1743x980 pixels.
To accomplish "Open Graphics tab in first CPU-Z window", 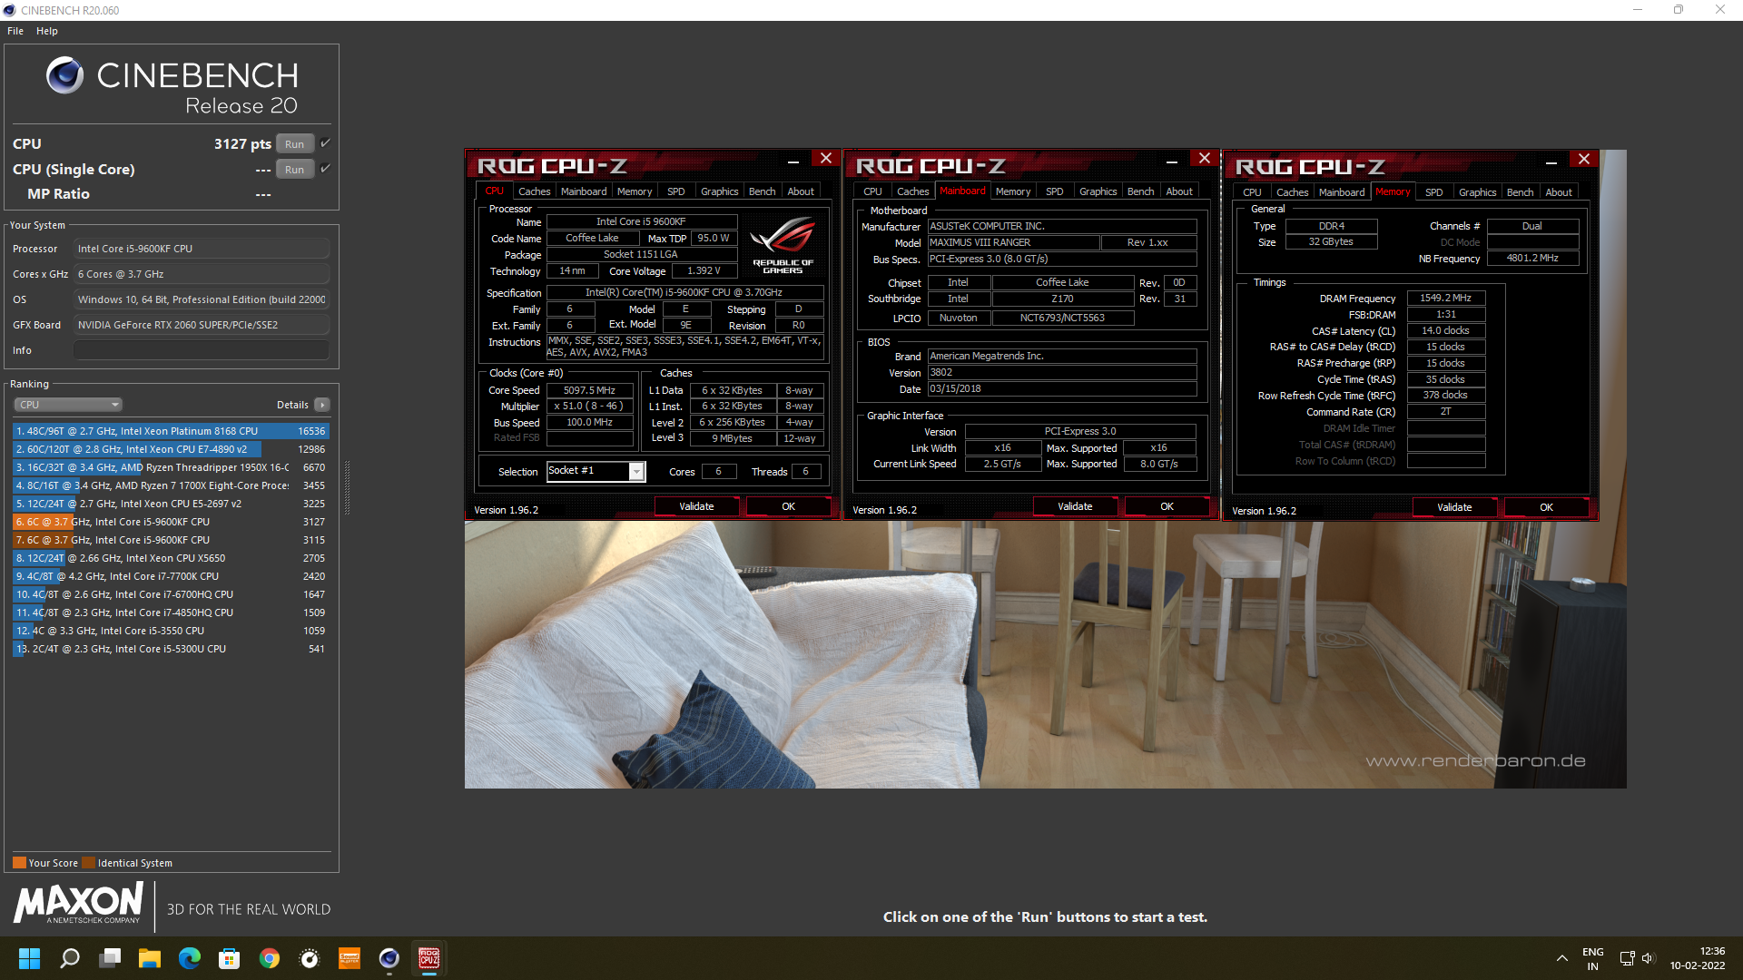I will point(720,191).
